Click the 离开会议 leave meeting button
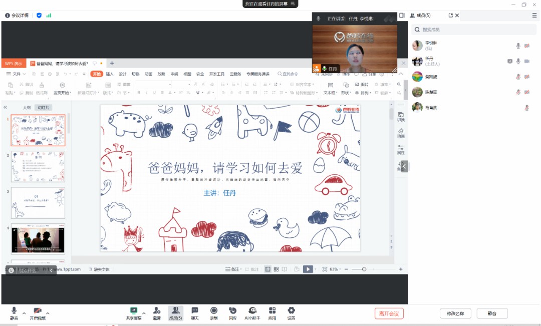 pos(389,313)
